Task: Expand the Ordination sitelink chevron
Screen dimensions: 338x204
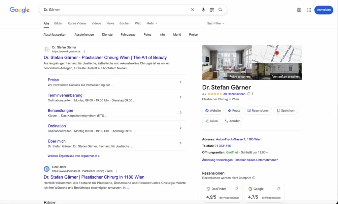Action: click(x=181, y=128)
